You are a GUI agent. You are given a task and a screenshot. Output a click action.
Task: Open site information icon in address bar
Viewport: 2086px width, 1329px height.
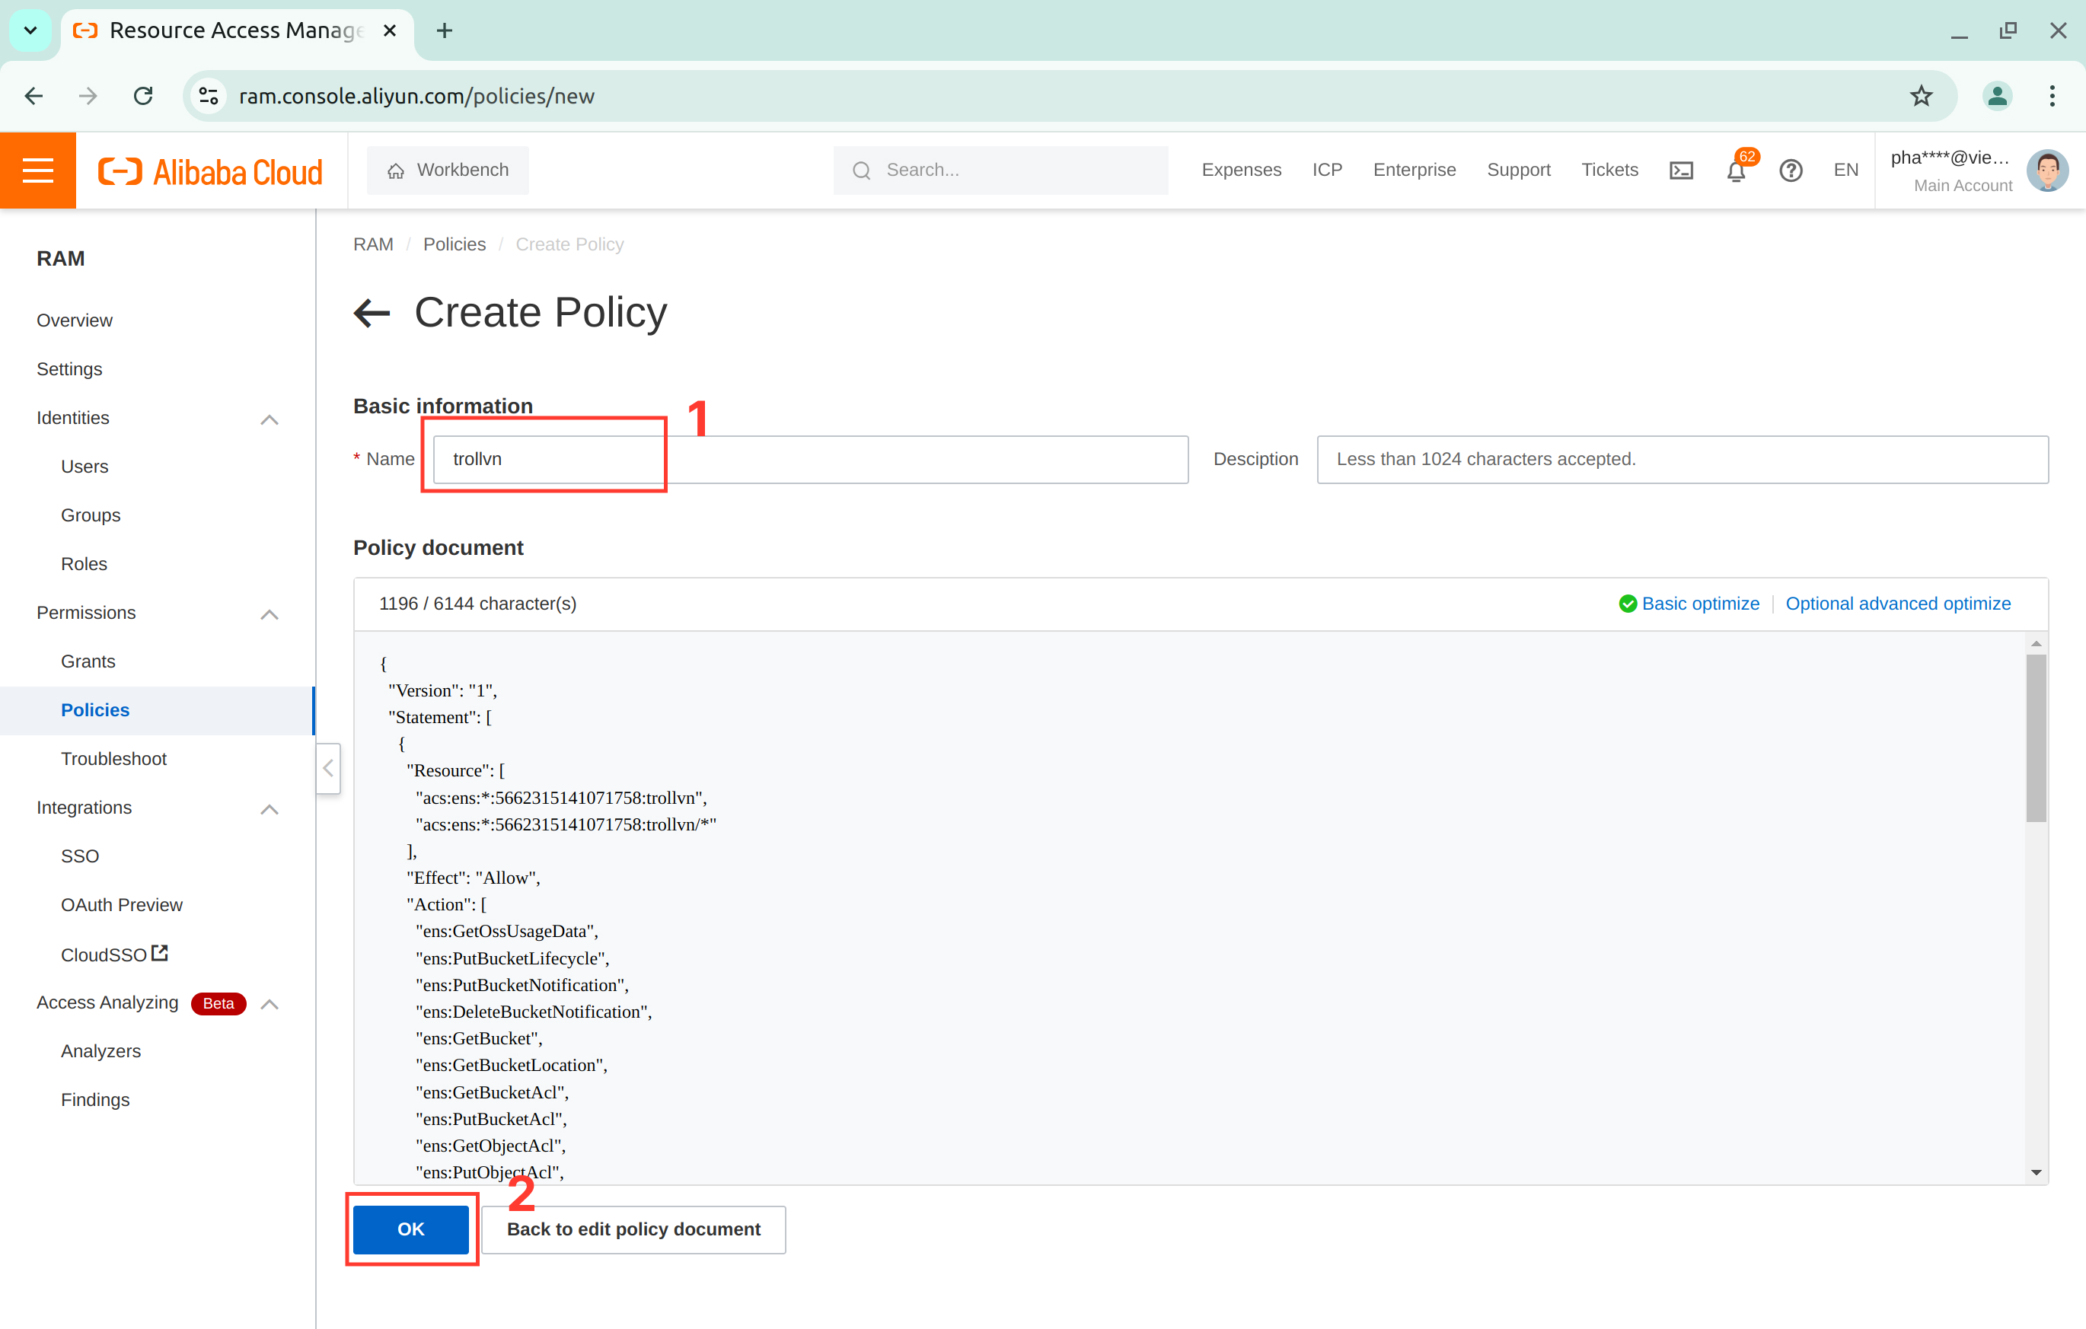click(209, 95)
